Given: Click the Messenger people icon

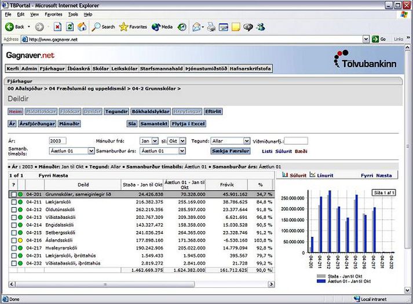Looking at the screenshot, I should [261, 27].
